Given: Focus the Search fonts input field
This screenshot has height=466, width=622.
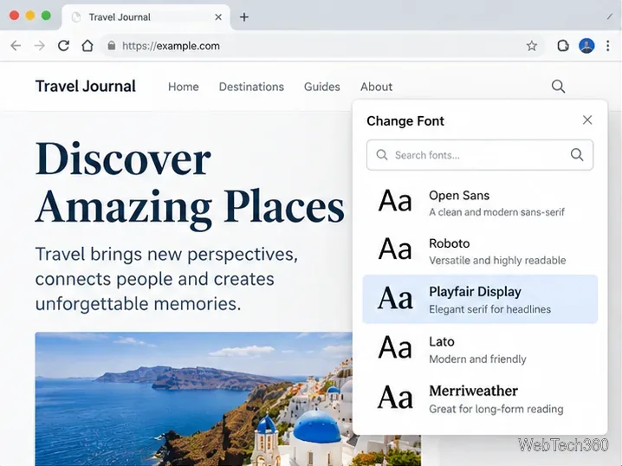Looking at the screenshot, I should pyautogui.click(x=480, y=155).
